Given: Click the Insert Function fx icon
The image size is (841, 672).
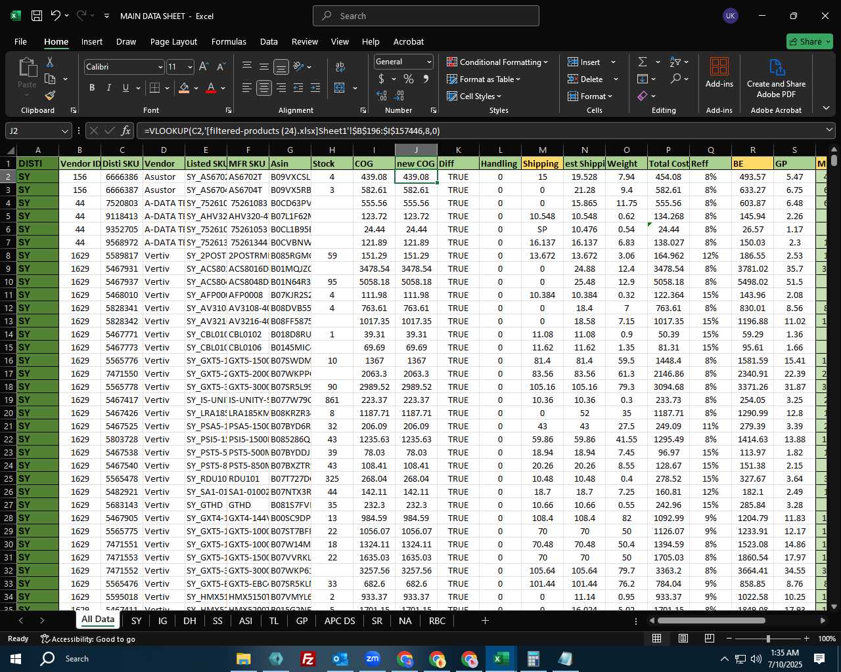Looking at the screenshot, I should [126, 131].
